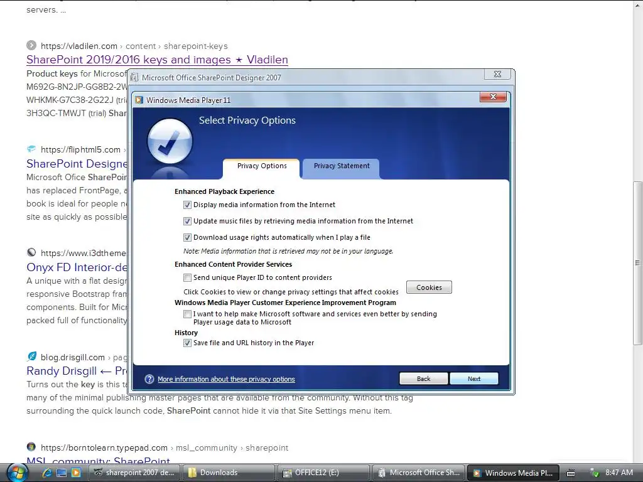Click the Show Desktop Quick Launch icon
The height and width of the screenshot is (482, 643).
coord(62,473)
